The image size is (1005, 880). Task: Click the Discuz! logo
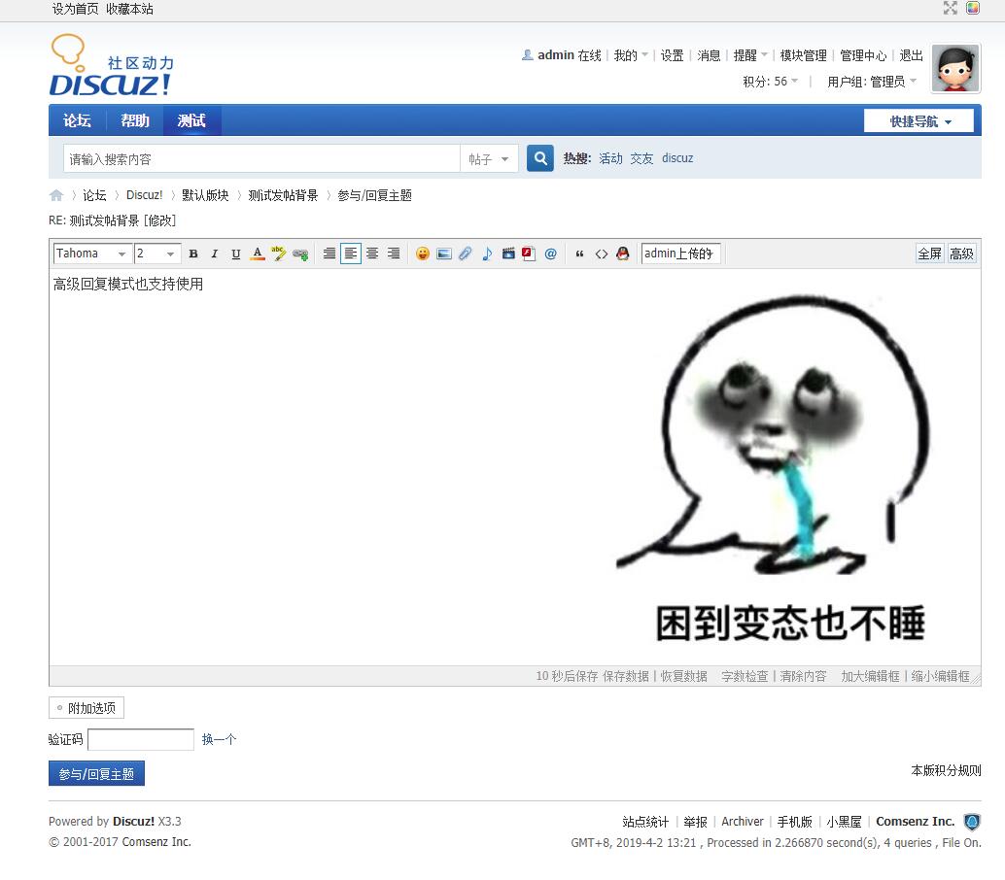click(x=112, y=66)
